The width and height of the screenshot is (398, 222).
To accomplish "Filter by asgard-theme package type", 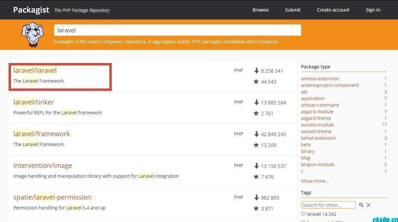I will 316,118.
